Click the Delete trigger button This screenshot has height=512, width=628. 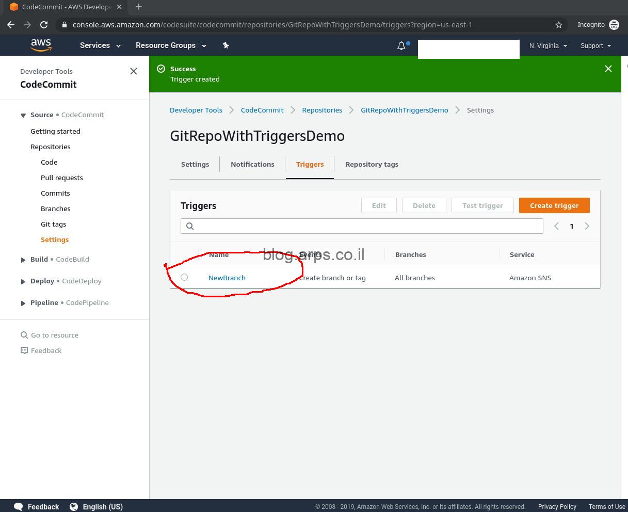pyautogui.click(x=424, y=205)
